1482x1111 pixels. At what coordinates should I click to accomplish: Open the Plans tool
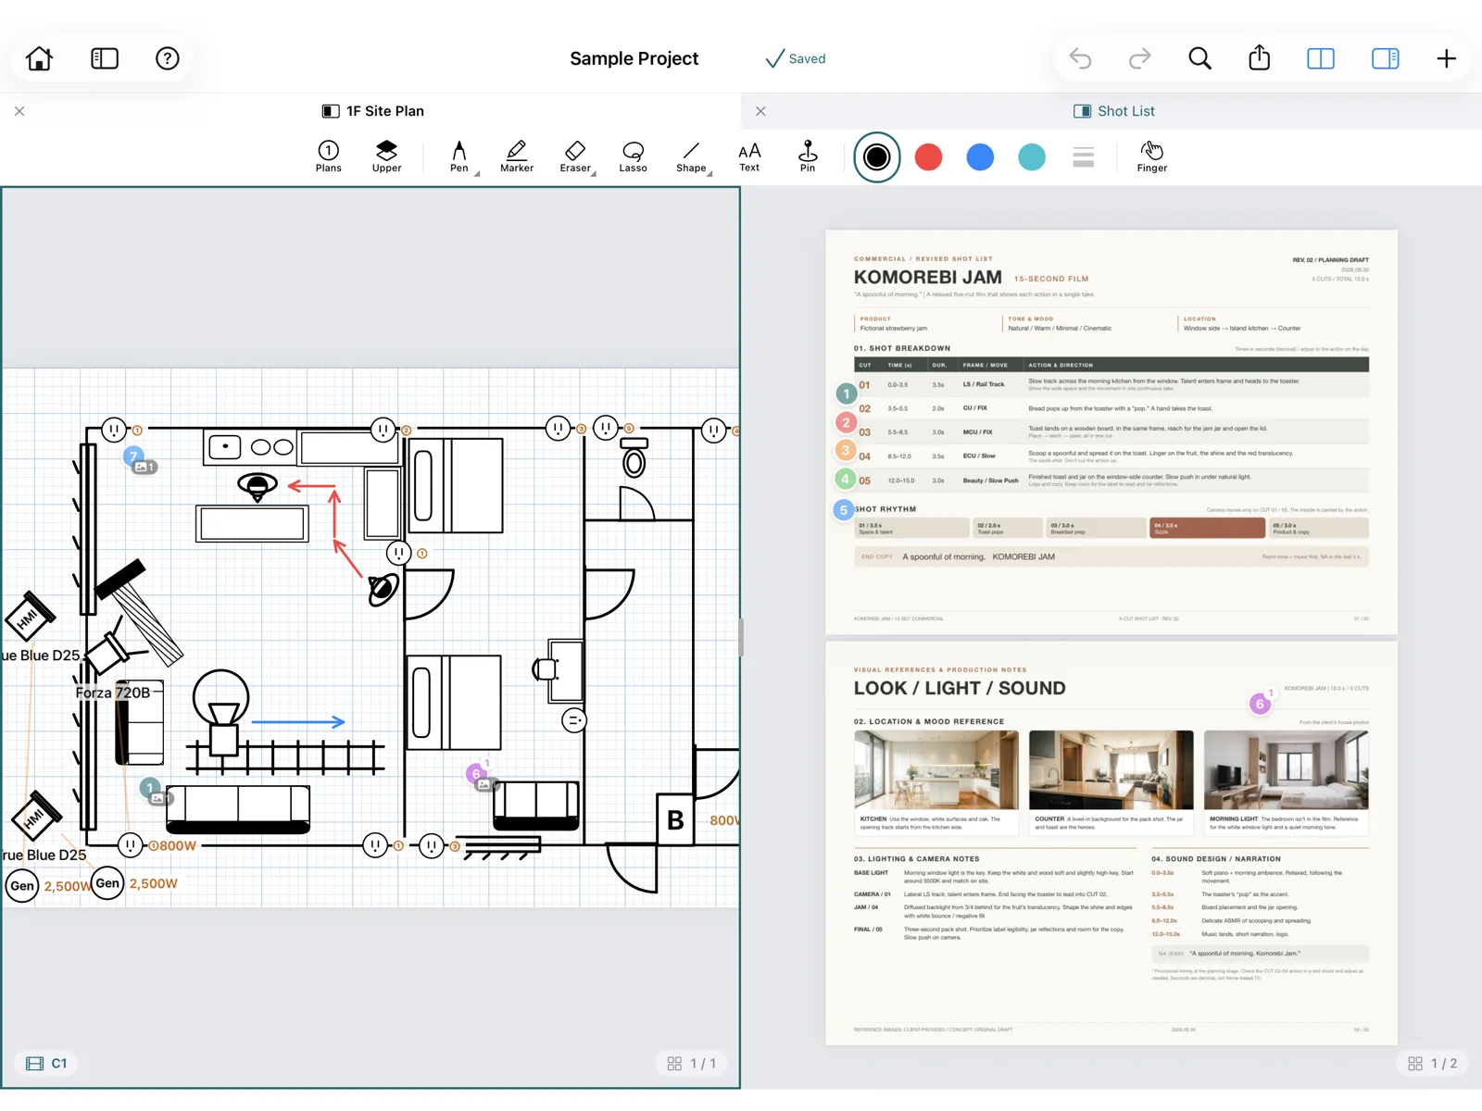click(x=328, y=156)
